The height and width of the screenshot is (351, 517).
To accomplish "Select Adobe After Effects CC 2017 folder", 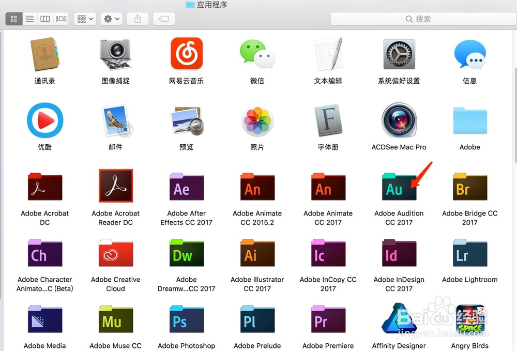I will [187, 187].
